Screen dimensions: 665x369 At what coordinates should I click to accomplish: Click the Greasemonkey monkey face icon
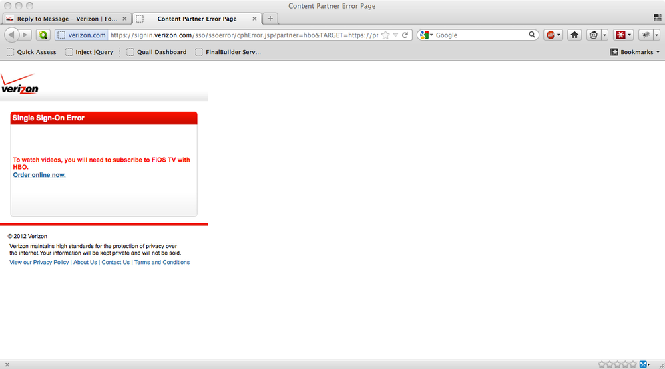click(x=594, y=35)
